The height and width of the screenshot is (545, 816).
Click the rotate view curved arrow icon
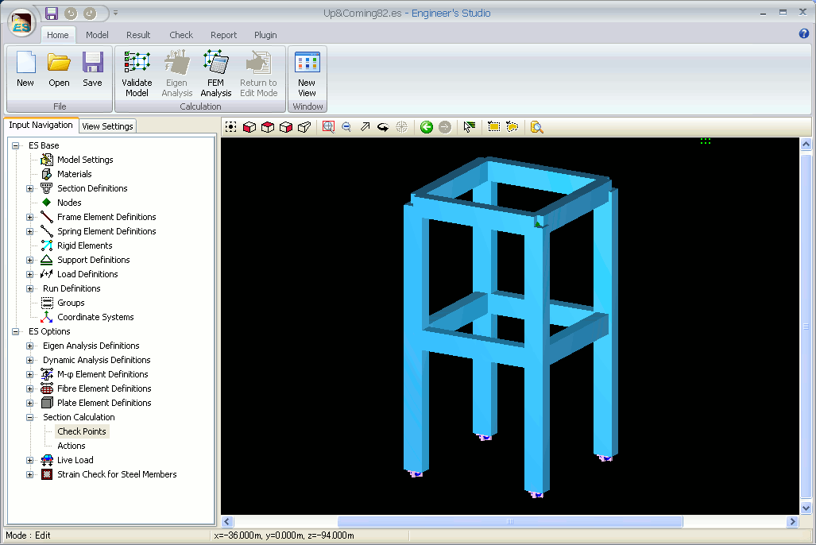pyautogui.click(x=383, y=127)
